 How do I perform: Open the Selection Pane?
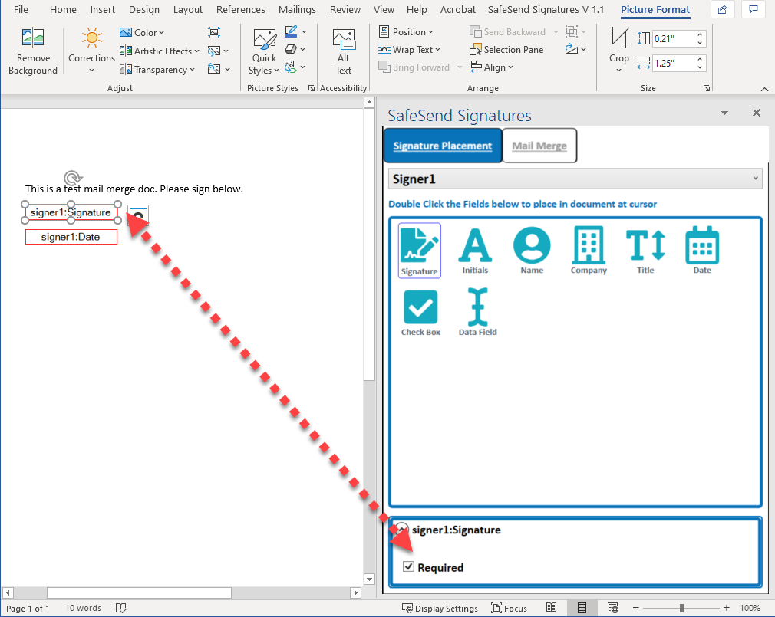(x=506, y=50)
